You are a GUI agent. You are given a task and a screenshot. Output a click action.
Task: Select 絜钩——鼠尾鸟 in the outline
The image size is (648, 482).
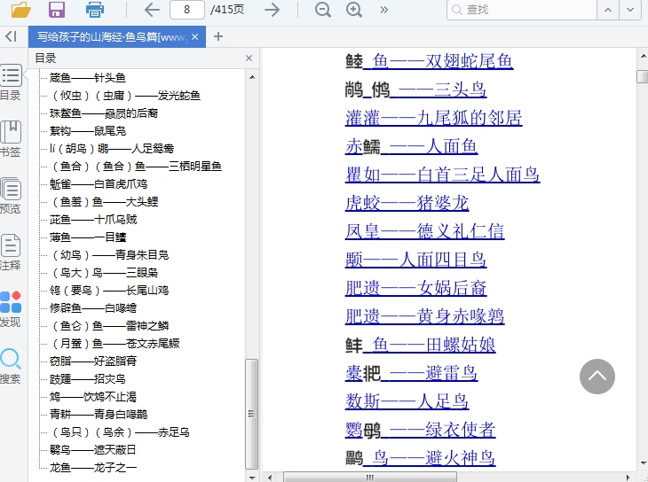[88, 131]
